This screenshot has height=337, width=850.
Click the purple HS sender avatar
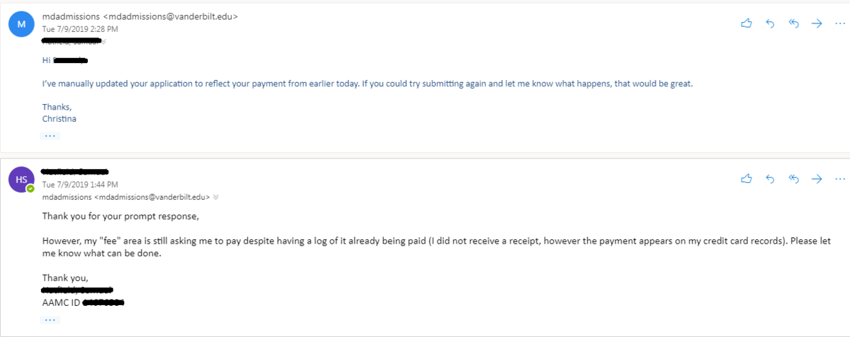(x=21, y=180)
